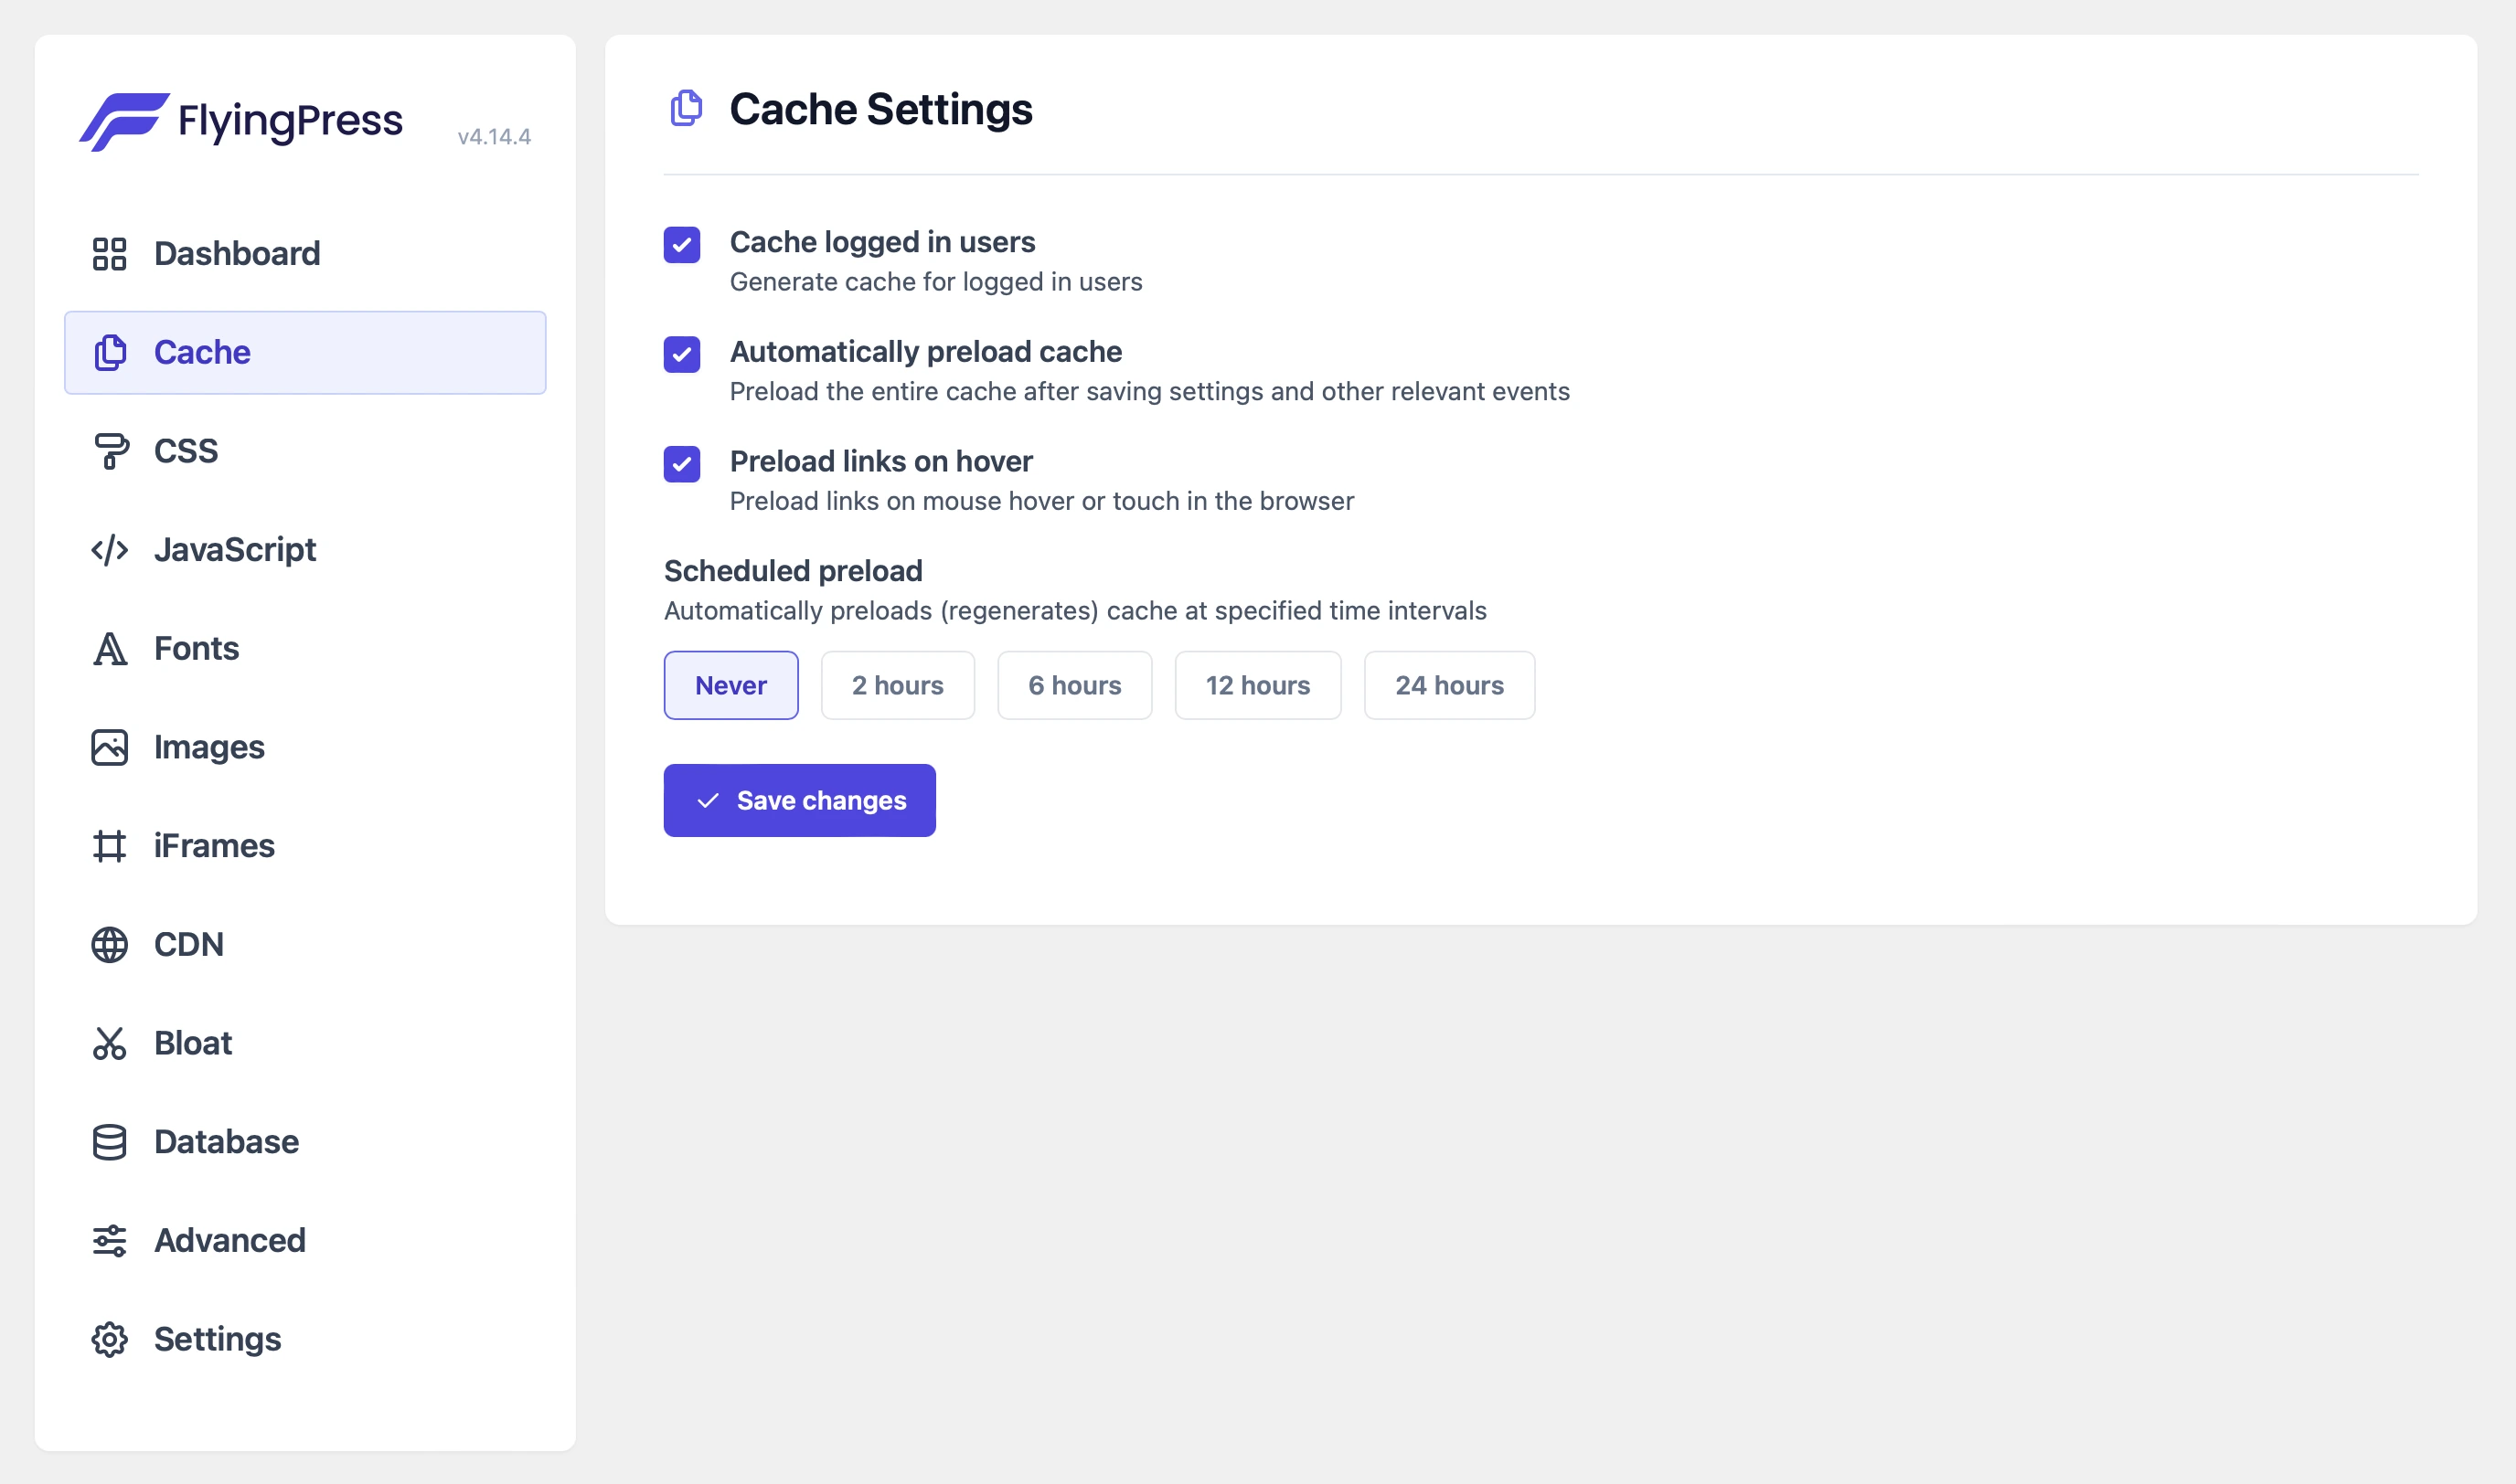Viewport: 2516px width, 1484px height.
Task: Click the Advanced sliders icon
Action: [109, 1240]
